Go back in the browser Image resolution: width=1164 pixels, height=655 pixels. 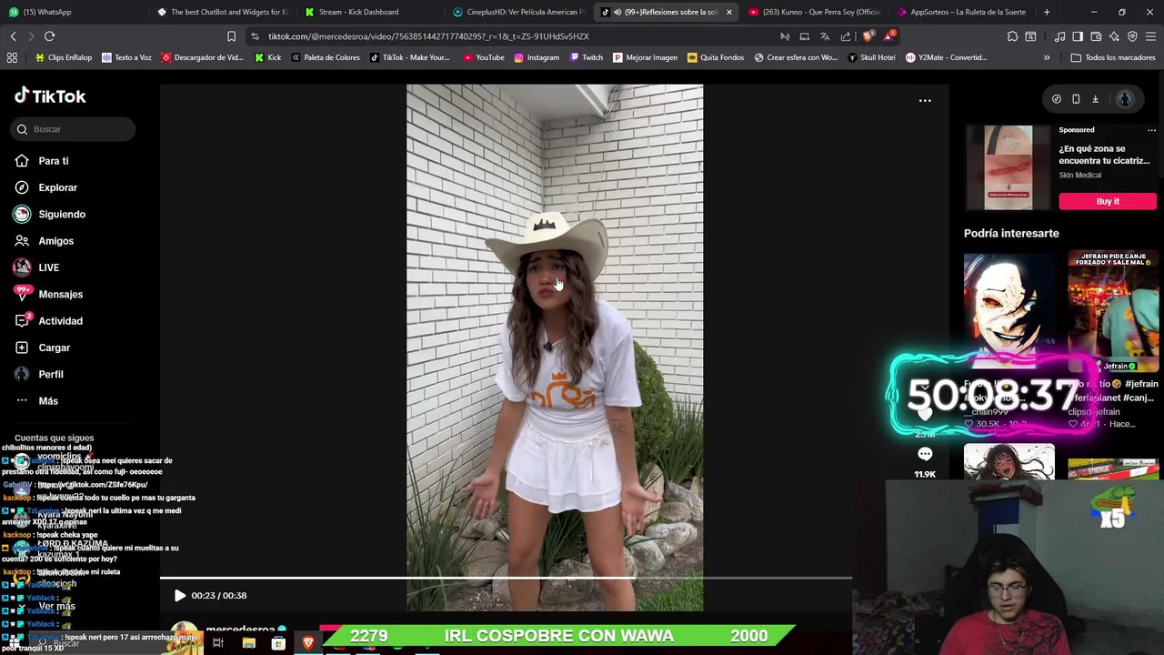pos(13,36)
